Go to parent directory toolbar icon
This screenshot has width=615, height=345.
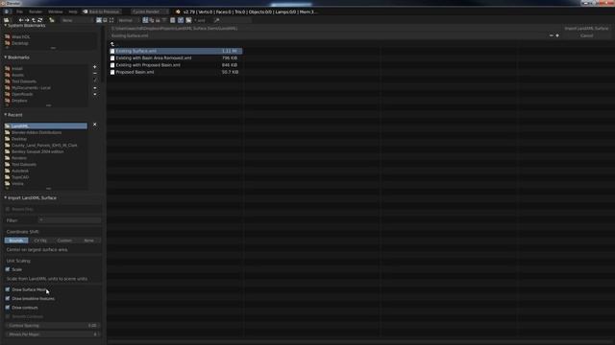(x=34, y=20)
